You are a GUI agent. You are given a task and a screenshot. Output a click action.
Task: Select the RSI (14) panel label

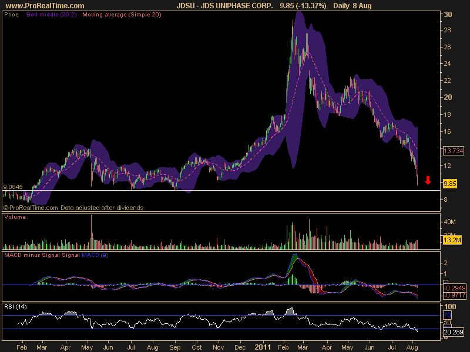16,307
